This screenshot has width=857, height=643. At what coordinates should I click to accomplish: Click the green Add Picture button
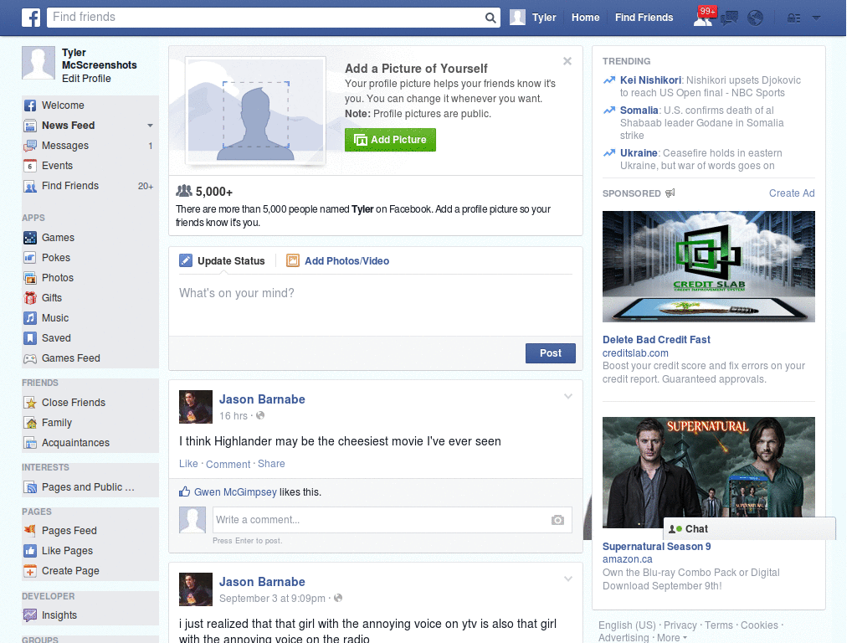pos(390,140)
